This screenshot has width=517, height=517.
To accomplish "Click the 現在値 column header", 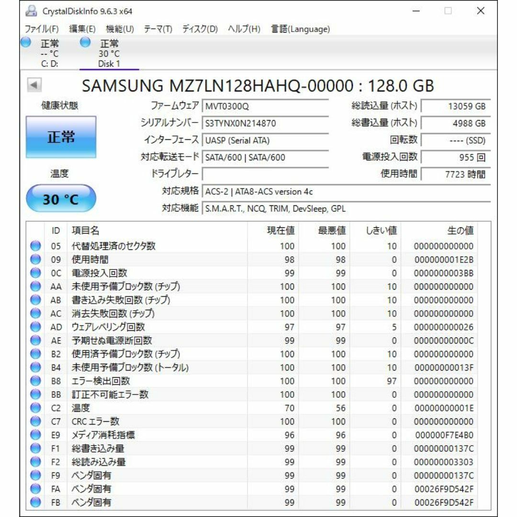I will click(273, 230).
